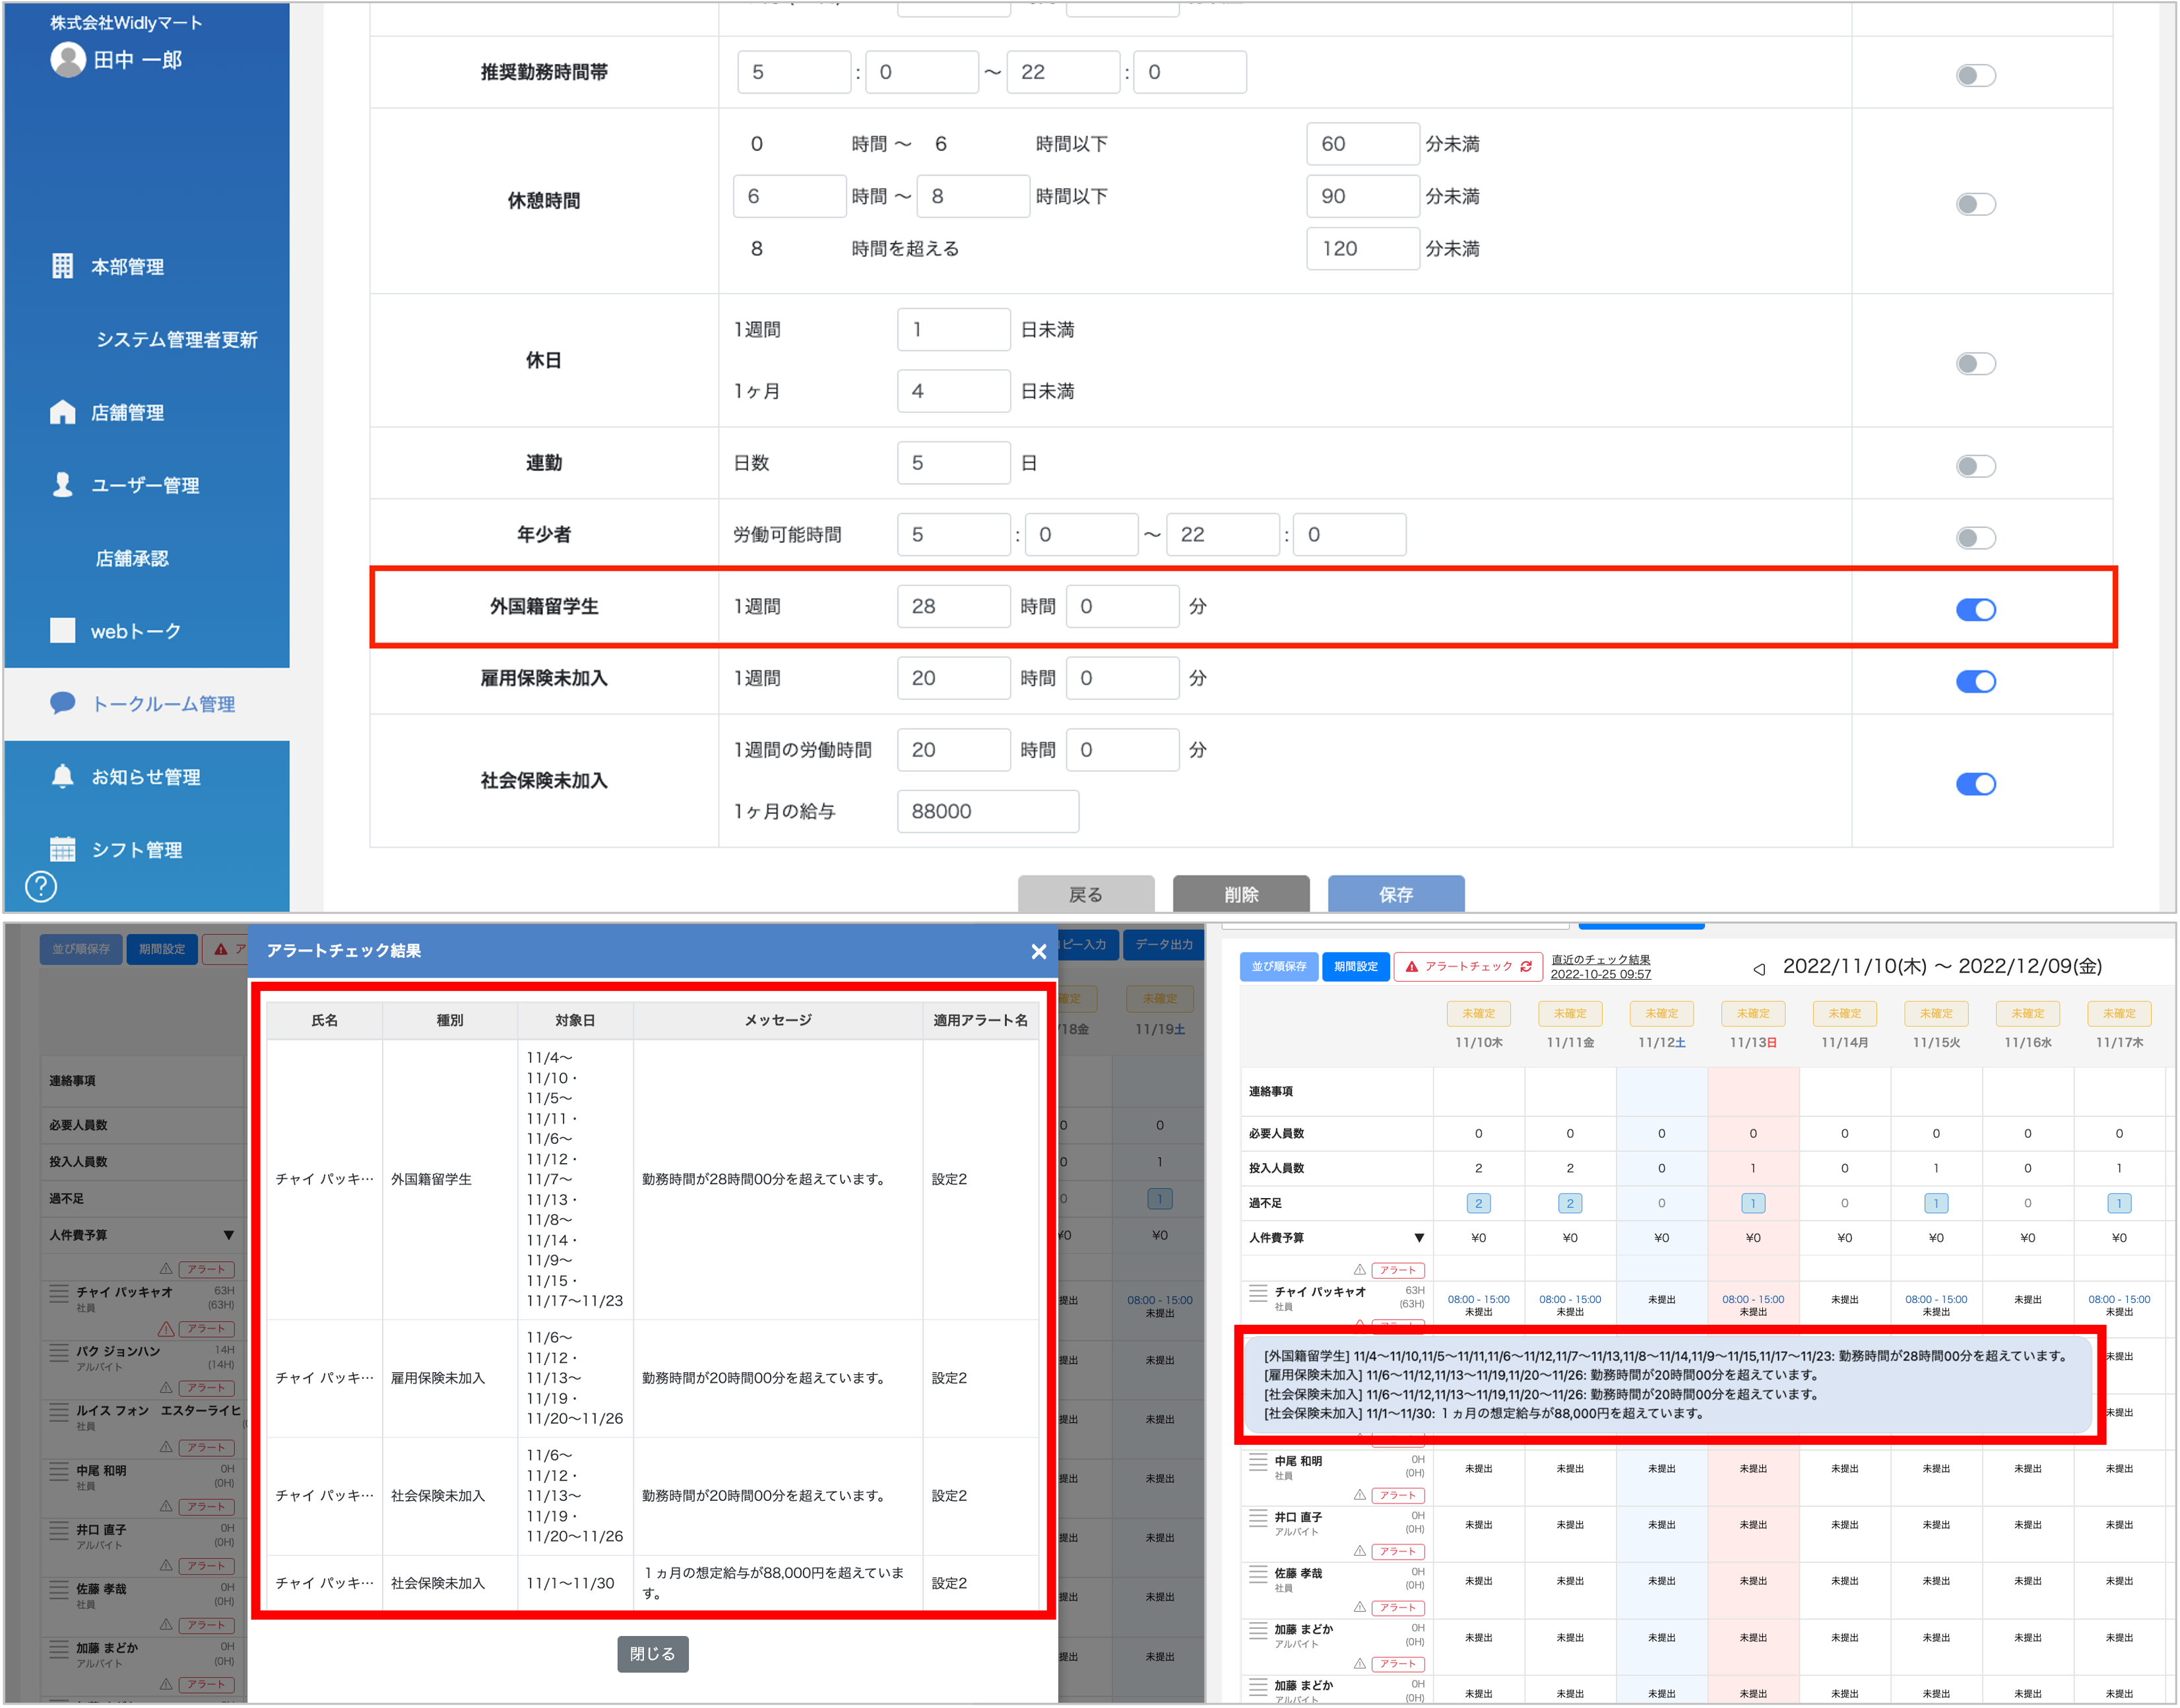Click the previous period arrow icon
Image resolution: width=2180 pixels, height=1708 pixels.
1759,969
